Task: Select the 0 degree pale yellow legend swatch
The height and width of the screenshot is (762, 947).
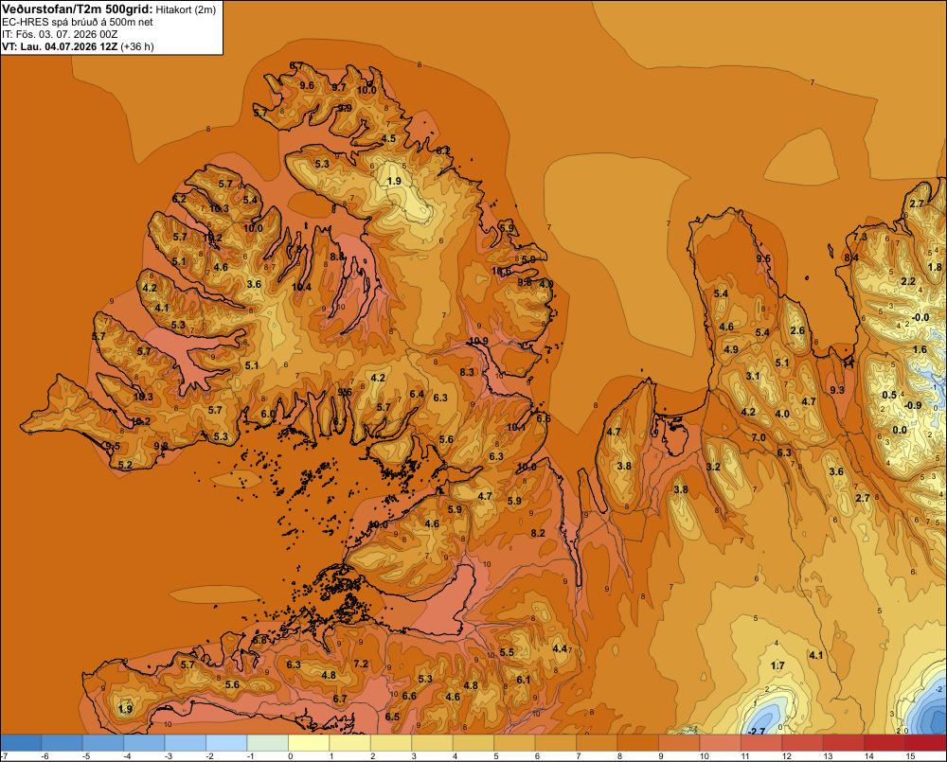Action: (309, 743)
